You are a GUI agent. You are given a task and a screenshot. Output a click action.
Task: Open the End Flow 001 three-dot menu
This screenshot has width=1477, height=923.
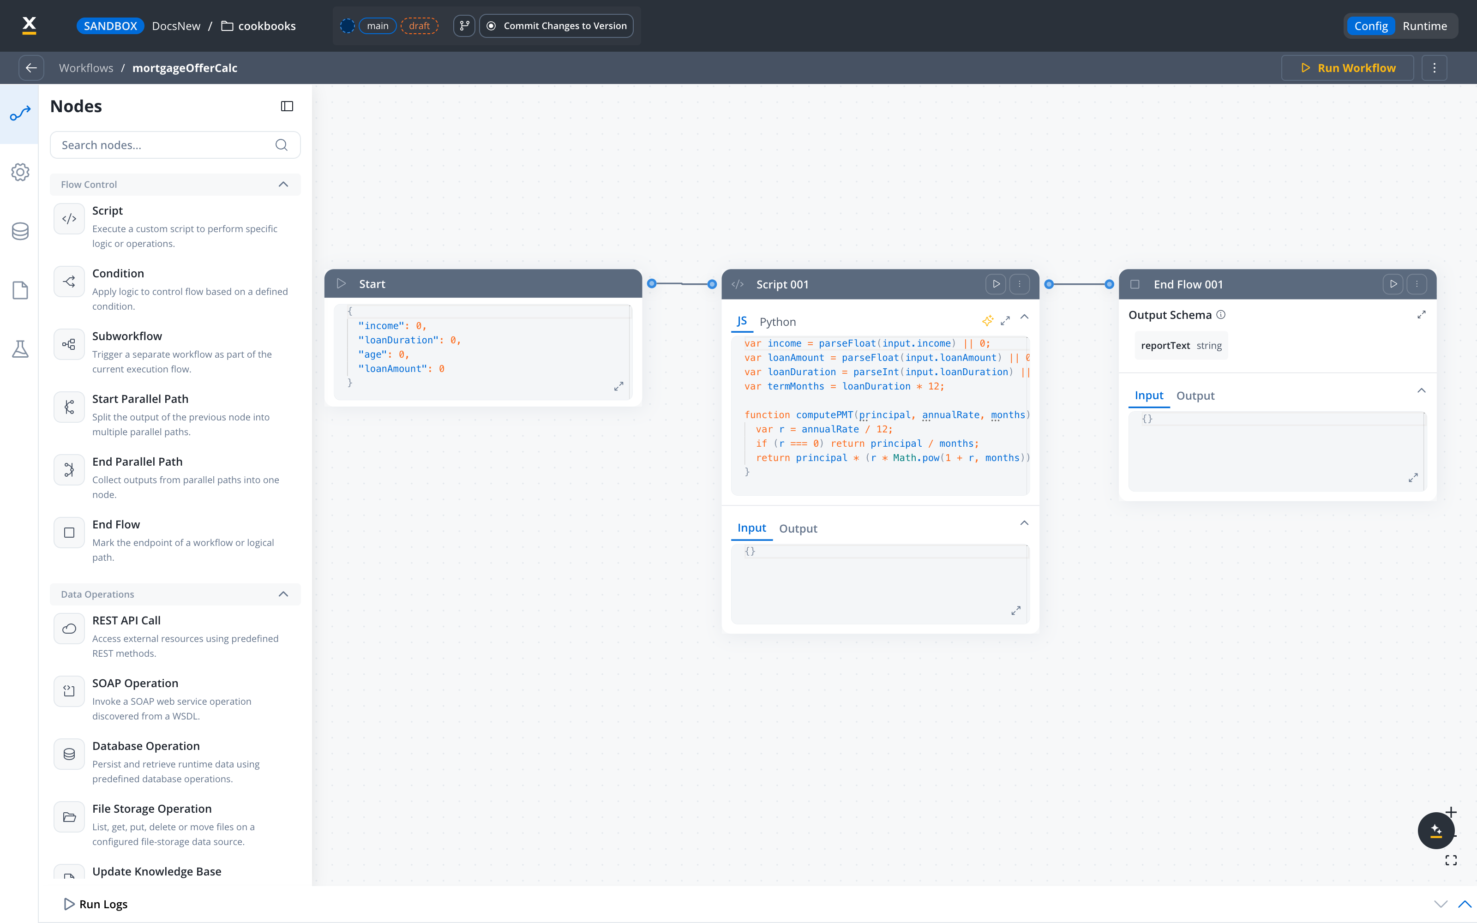(1417, 284)
